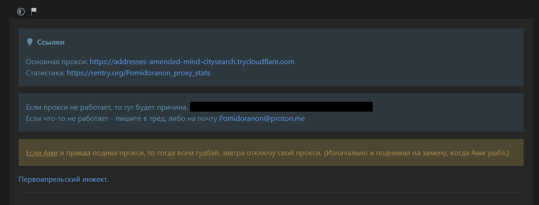
Task: Open the rentry Pomidoranon_proxy_stats link
Action: click(x=138, y=73)
